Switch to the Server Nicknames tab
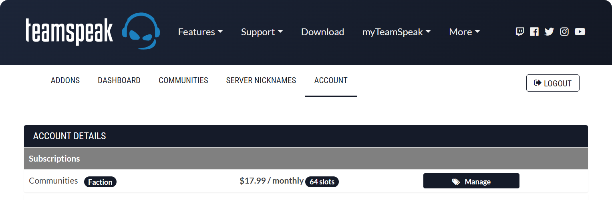Viewport: 612px width, 200px height. pos(261,80)
